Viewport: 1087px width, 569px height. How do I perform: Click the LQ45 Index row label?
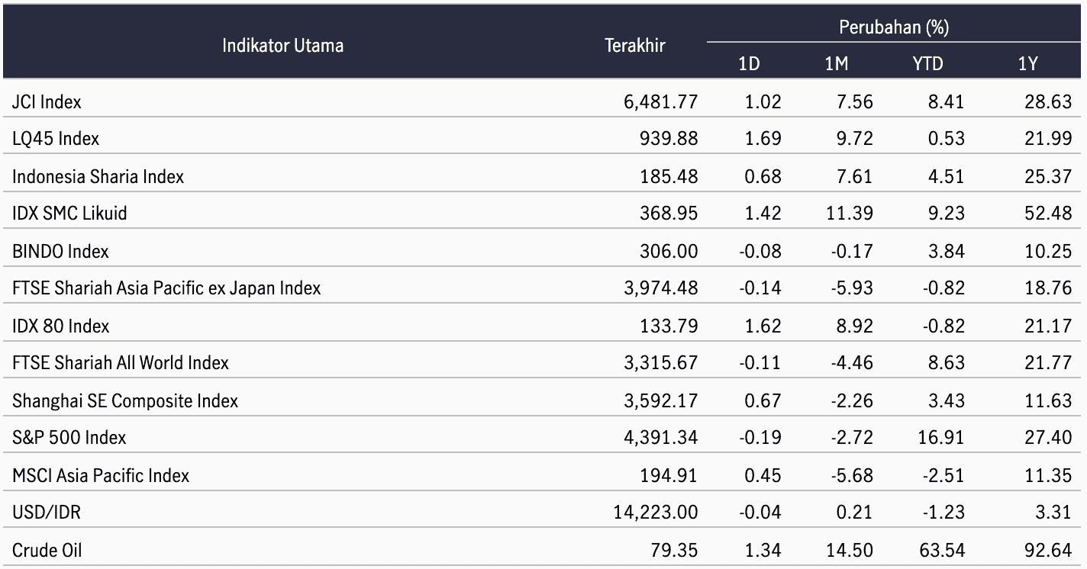tap(56, 139)
